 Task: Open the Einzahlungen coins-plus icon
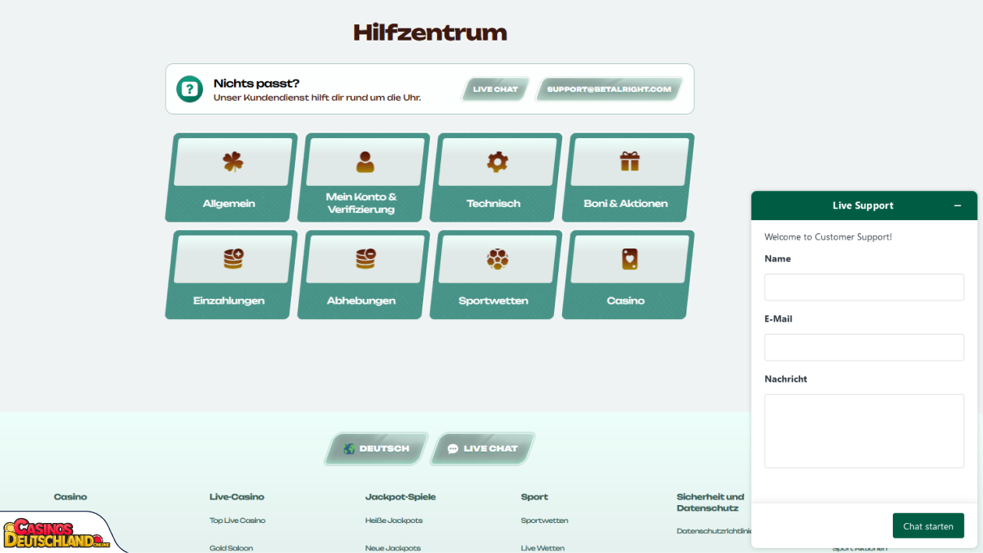click(233, 259)
